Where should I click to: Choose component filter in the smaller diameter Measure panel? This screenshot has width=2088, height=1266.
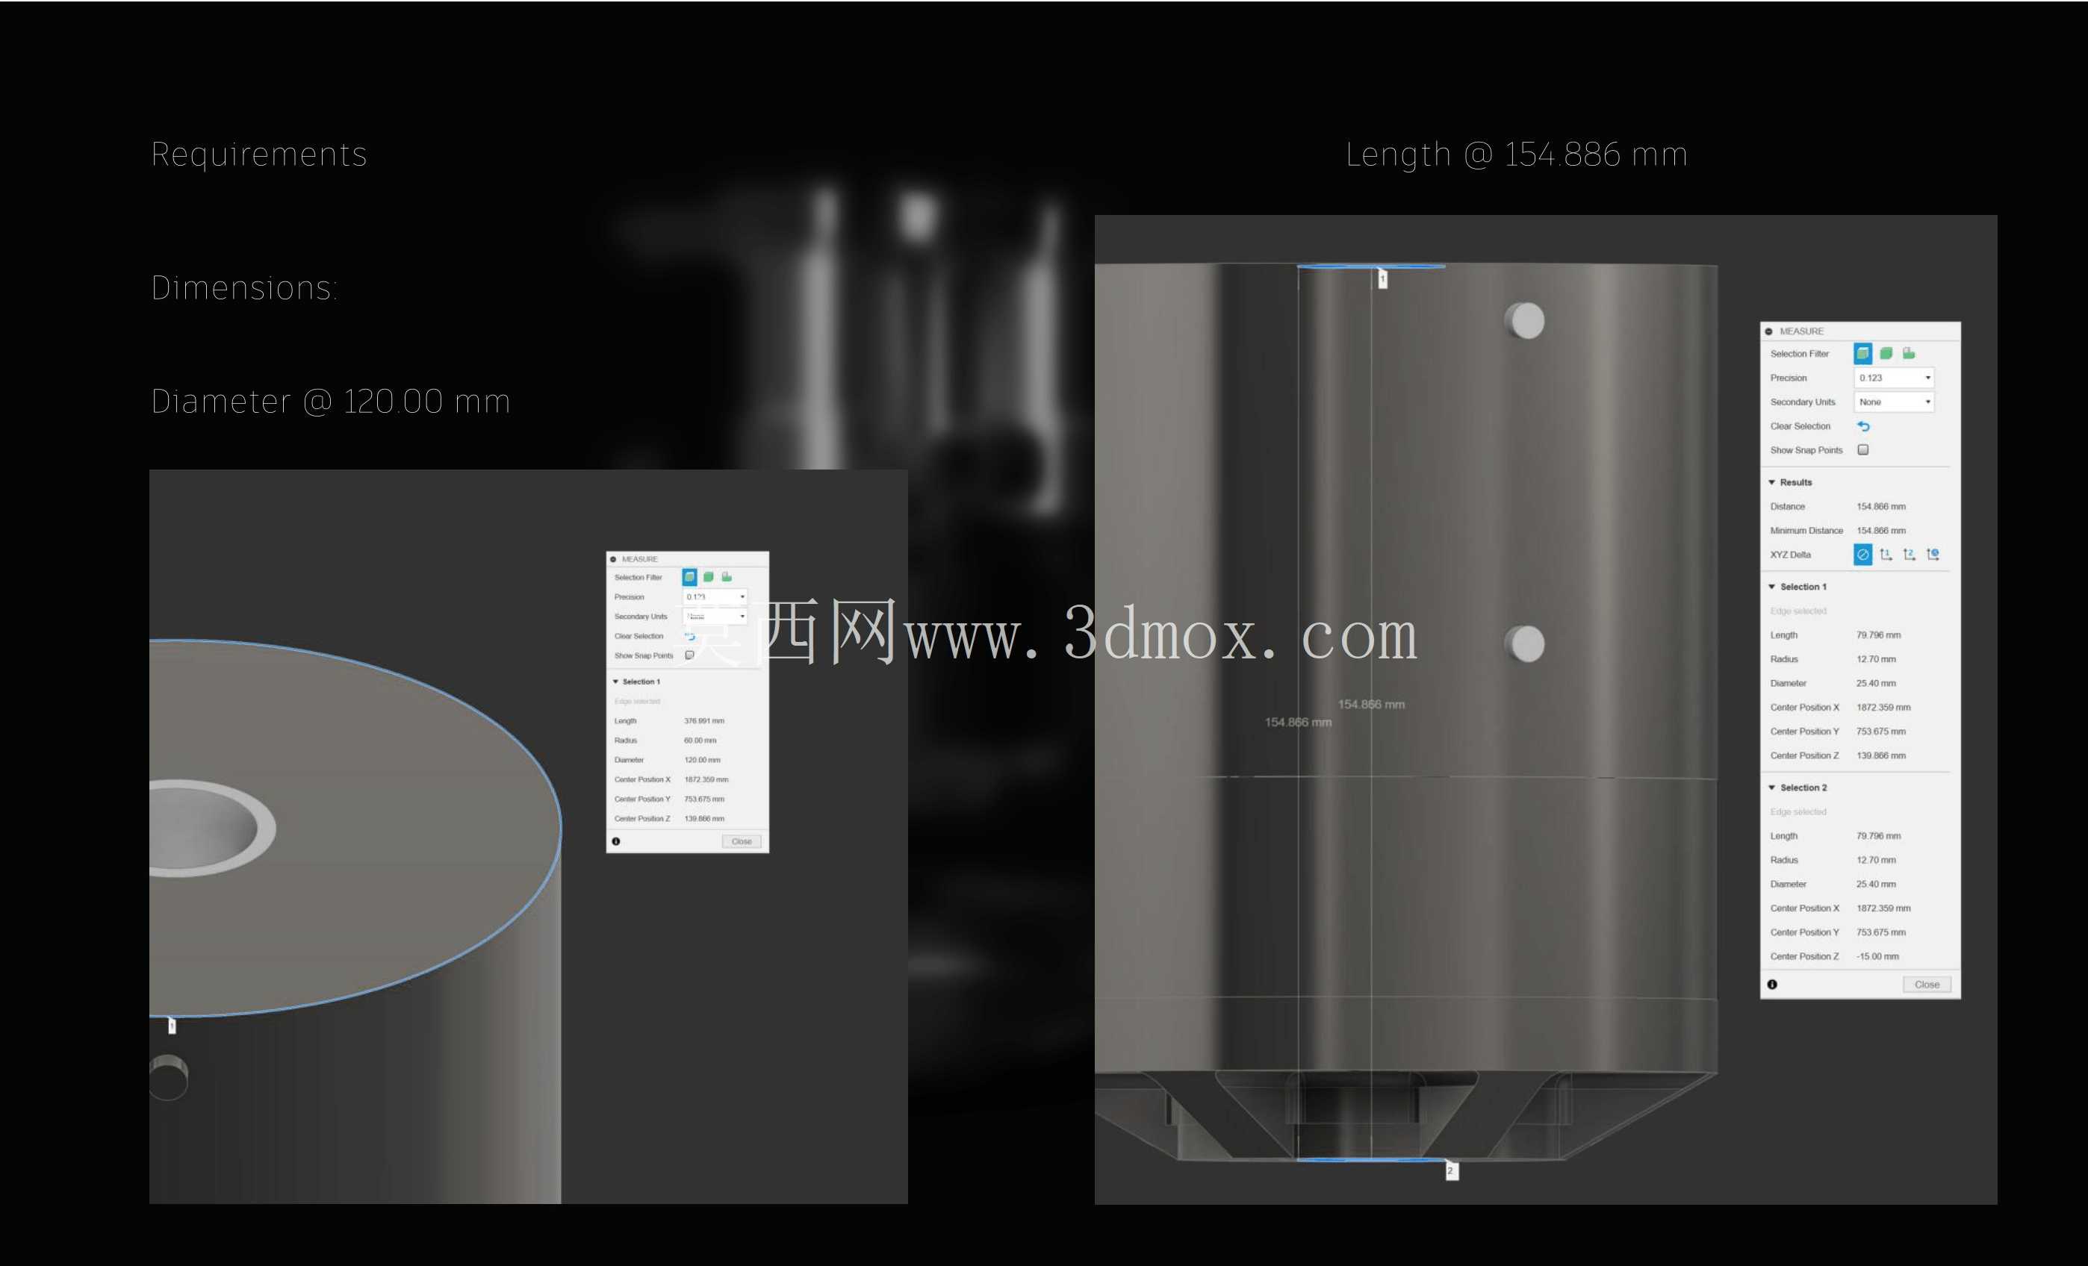pos(726,577)
